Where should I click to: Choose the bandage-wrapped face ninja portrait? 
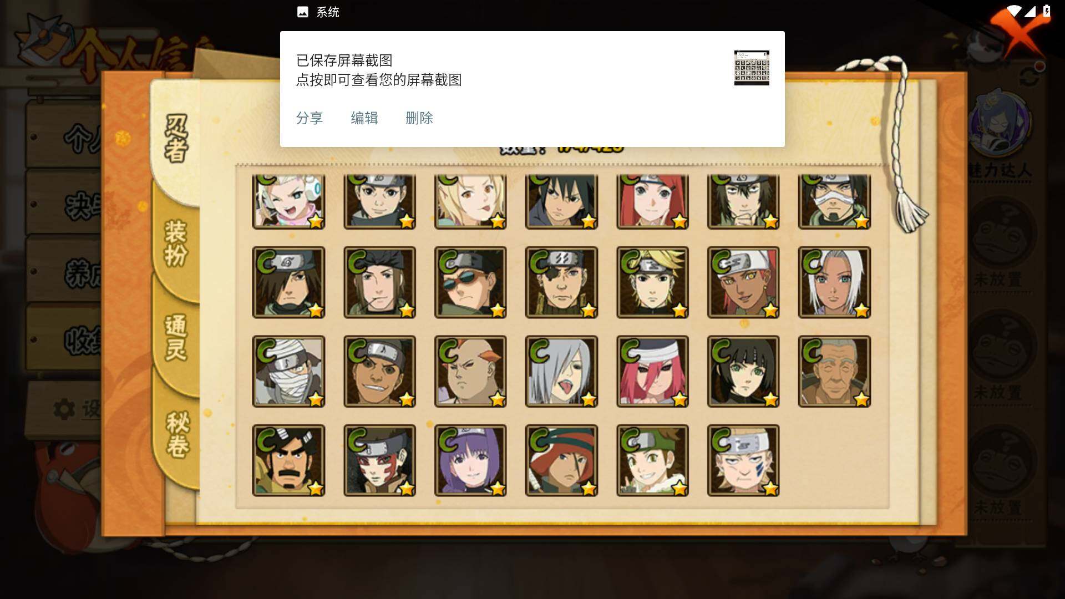point(288,371)
